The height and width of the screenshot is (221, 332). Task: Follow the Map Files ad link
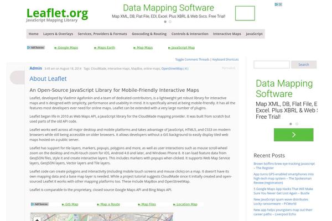point(147,204)
